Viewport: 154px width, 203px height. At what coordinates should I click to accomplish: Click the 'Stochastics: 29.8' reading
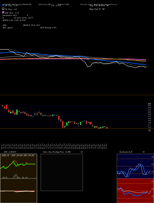tap(10, 15)
